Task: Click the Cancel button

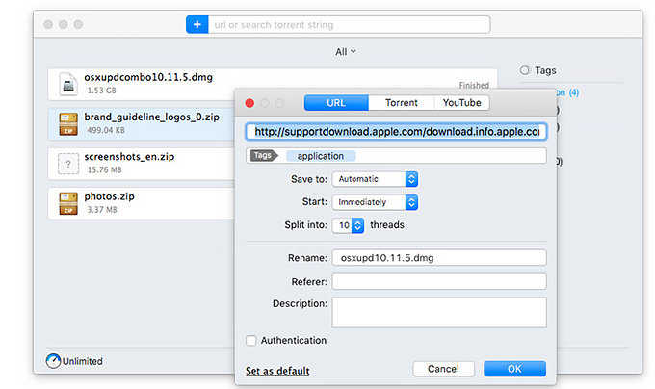Action: (443, 369)
